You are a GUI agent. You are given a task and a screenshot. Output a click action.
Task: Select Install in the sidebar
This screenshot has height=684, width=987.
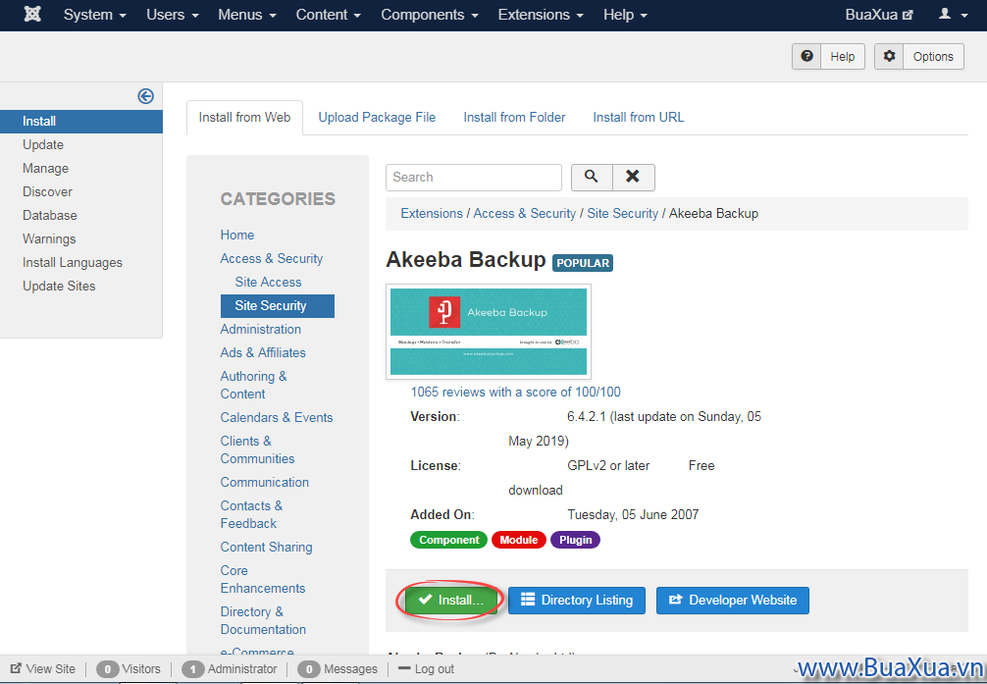click(81, 121)
